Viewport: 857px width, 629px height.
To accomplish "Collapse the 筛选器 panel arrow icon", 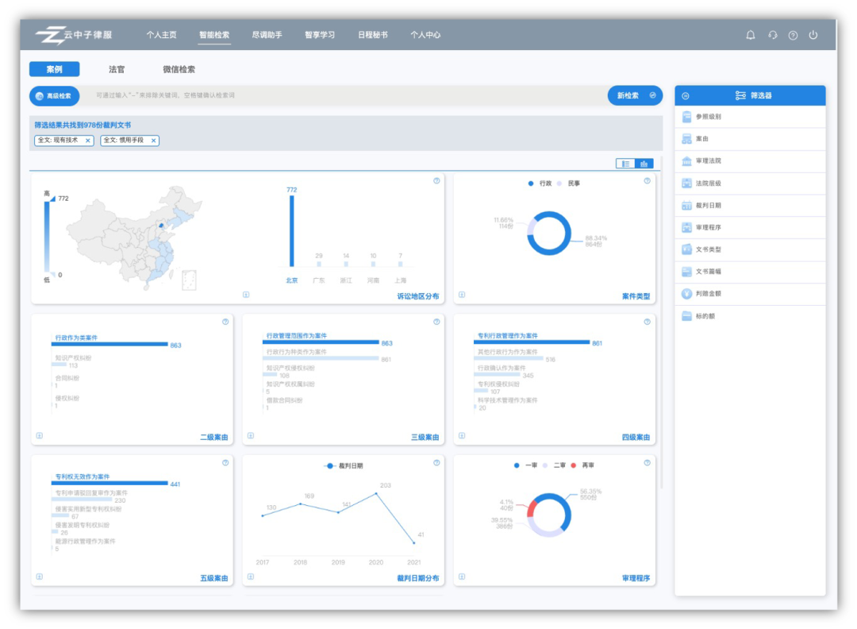I will click(x=686, y=96).
